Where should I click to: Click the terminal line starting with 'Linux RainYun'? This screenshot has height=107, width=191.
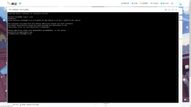(x=44, y=20)
